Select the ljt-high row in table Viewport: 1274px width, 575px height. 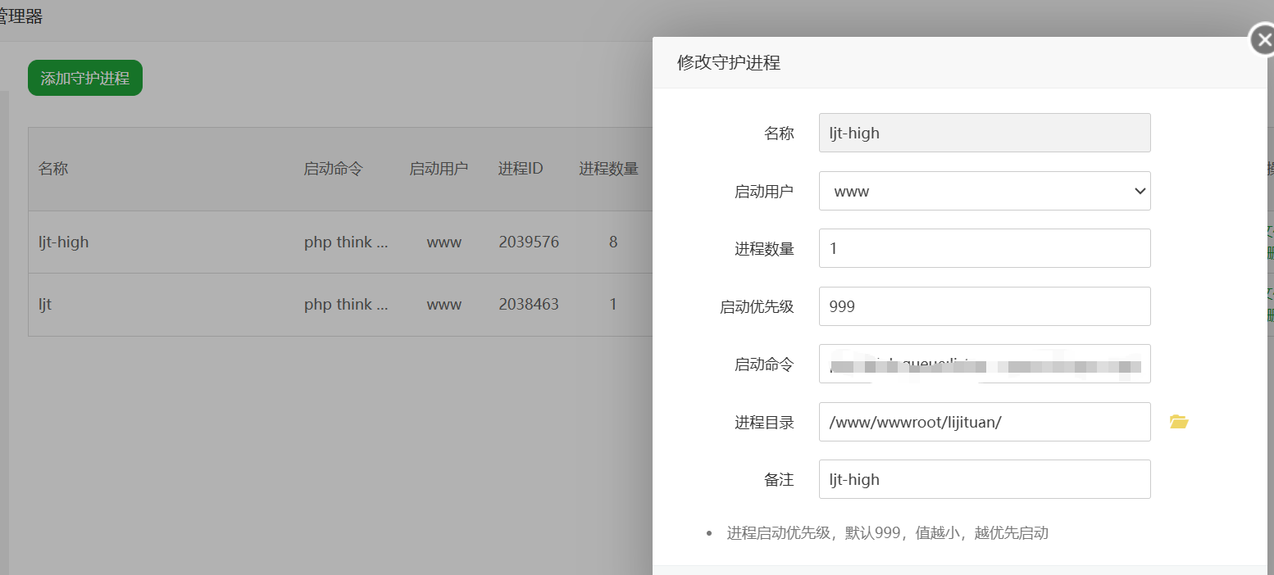click(64, 242)
